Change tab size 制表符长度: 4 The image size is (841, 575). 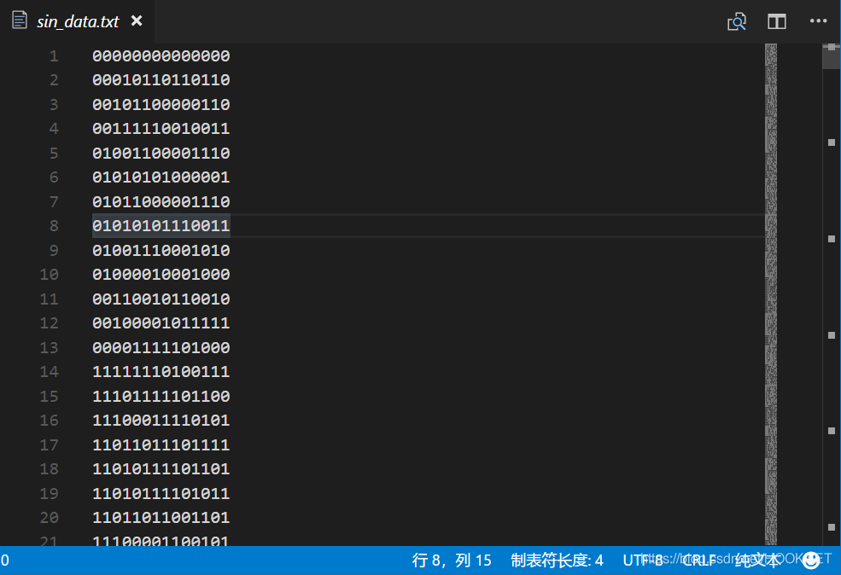click(557, 560)
